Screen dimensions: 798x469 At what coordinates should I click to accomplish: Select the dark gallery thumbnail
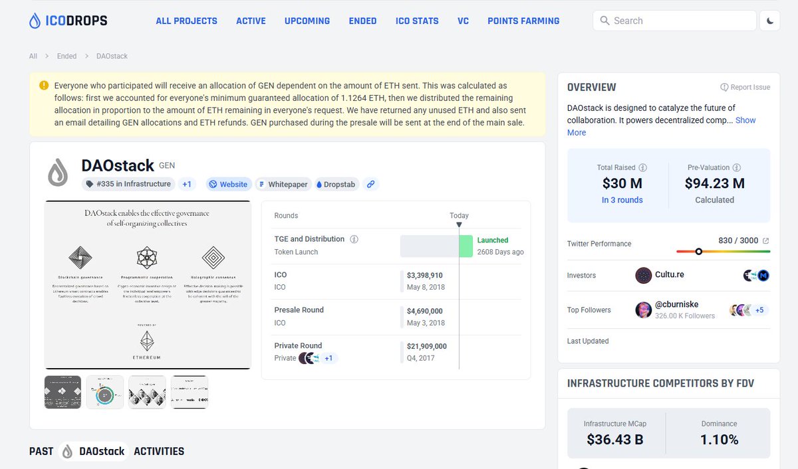[63, 392]
